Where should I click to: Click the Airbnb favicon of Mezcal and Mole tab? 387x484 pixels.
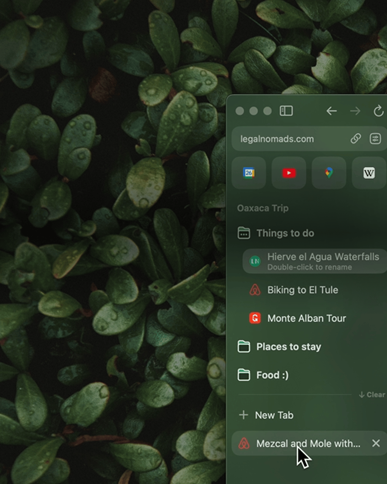244,443
